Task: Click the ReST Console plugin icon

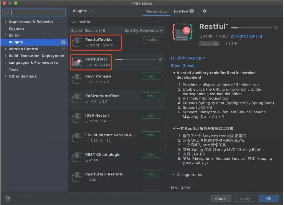Action: [77, 79]
